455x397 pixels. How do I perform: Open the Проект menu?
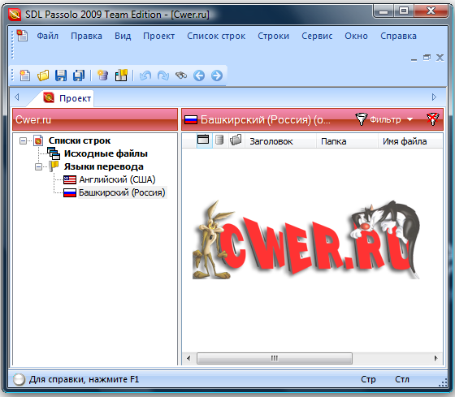pos(158,36)
